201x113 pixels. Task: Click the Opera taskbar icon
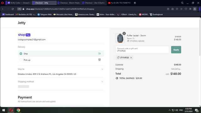coord(11,110)
